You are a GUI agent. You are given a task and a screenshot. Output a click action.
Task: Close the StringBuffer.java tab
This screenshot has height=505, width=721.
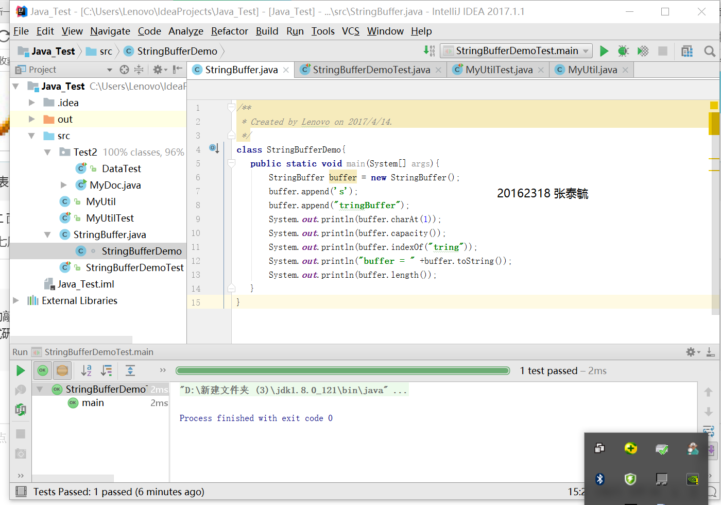pos(286,70)
